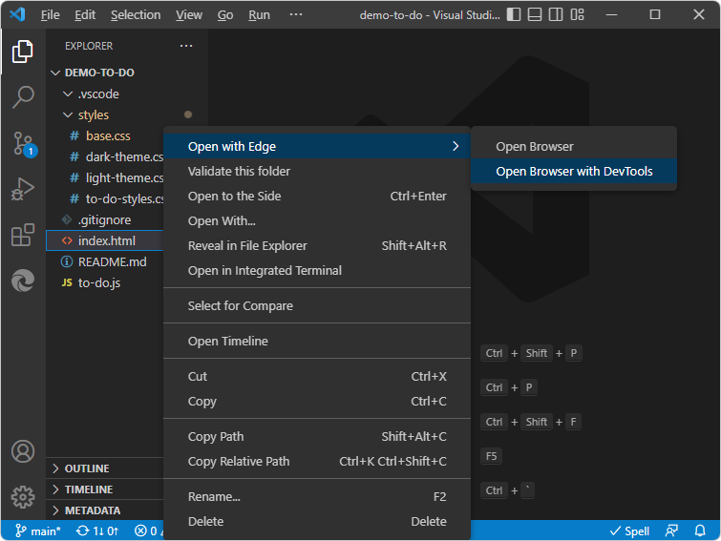Open Source Control view icon
Screen dimensions: 721x541
click(23, 143)
